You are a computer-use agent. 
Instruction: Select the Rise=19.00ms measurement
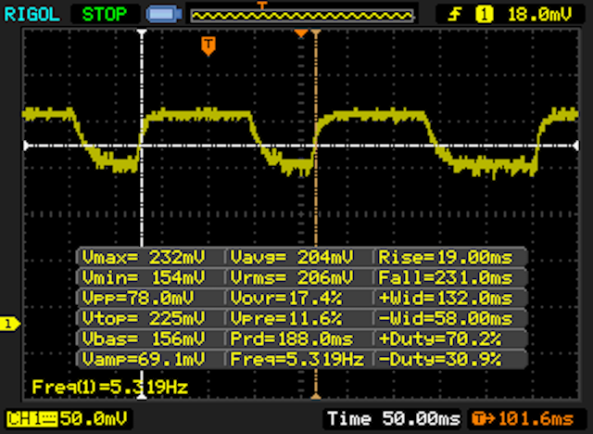(450, 256)
